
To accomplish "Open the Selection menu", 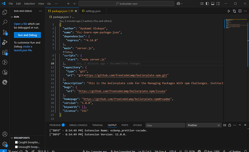I will [29, 4].
